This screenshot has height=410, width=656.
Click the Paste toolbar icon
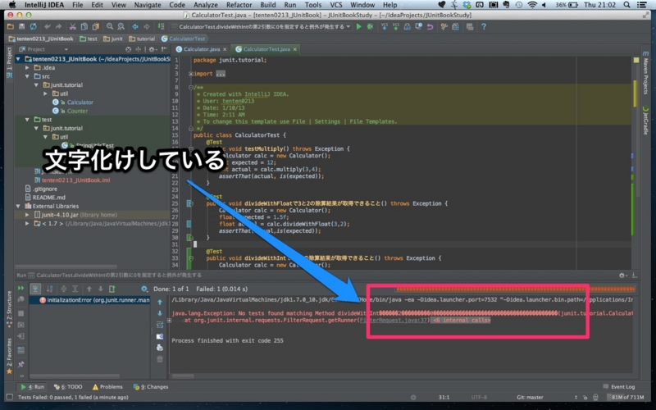[x=95, y=27]
